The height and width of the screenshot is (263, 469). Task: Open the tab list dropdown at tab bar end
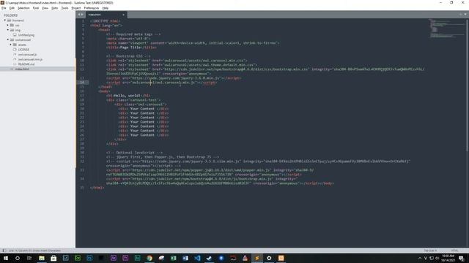click(465, 15)
